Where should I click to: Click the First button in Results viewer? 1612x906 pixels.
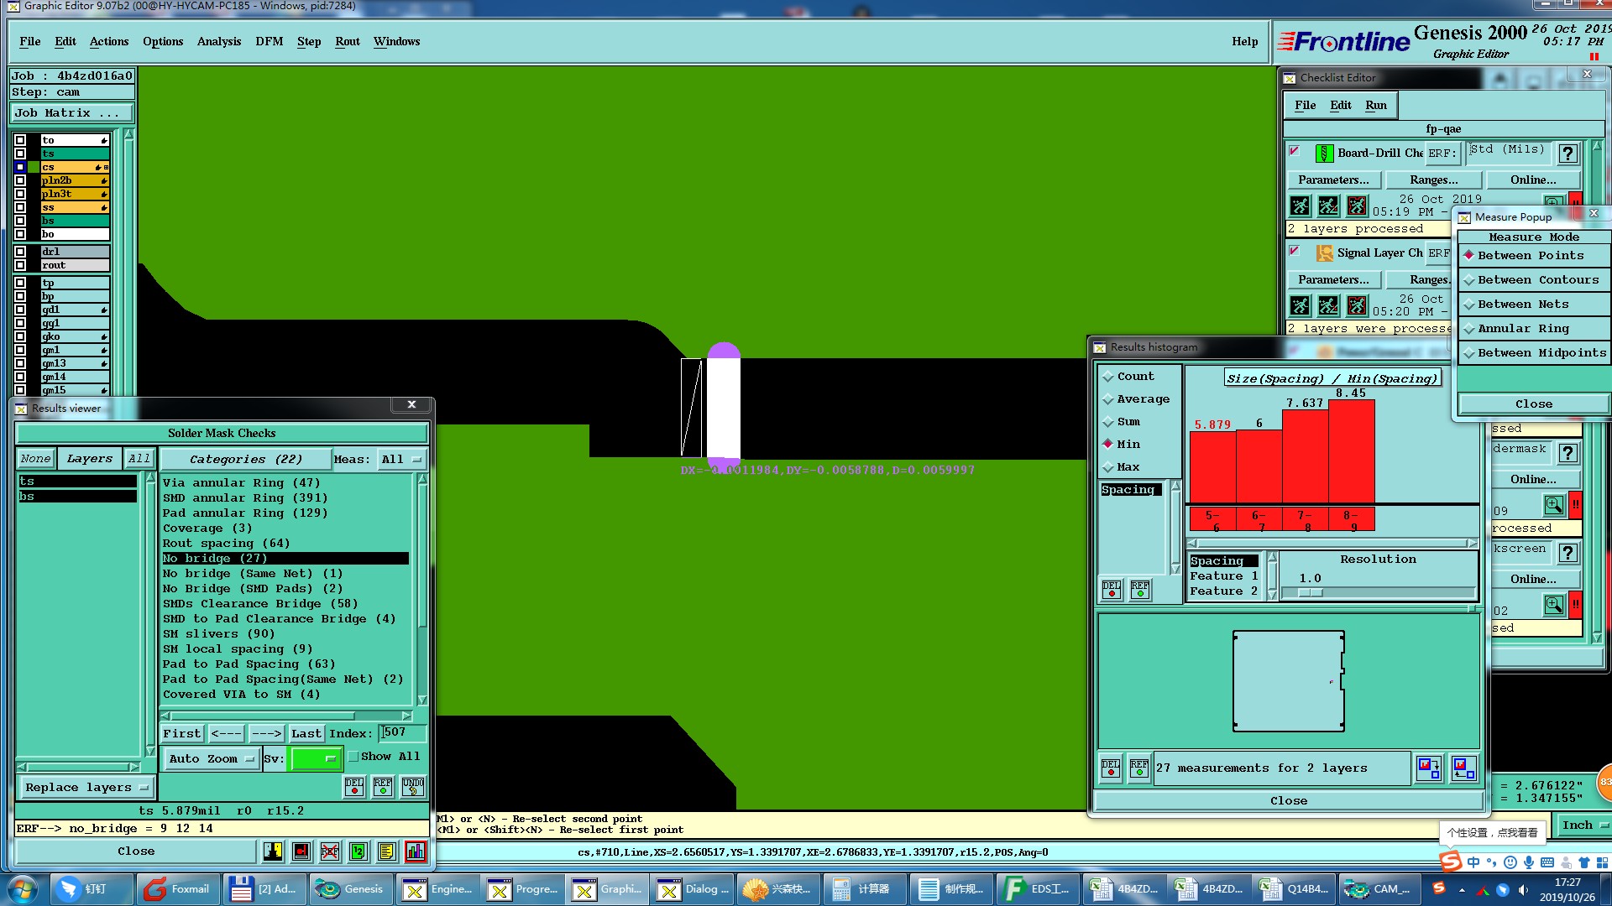(x=182, y=734)
